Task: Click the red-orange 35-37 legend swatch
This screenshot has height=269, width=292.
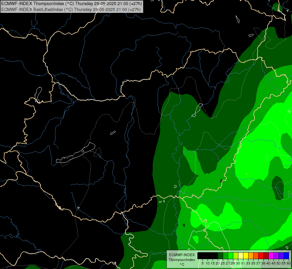Action: [x=256, y=256]
